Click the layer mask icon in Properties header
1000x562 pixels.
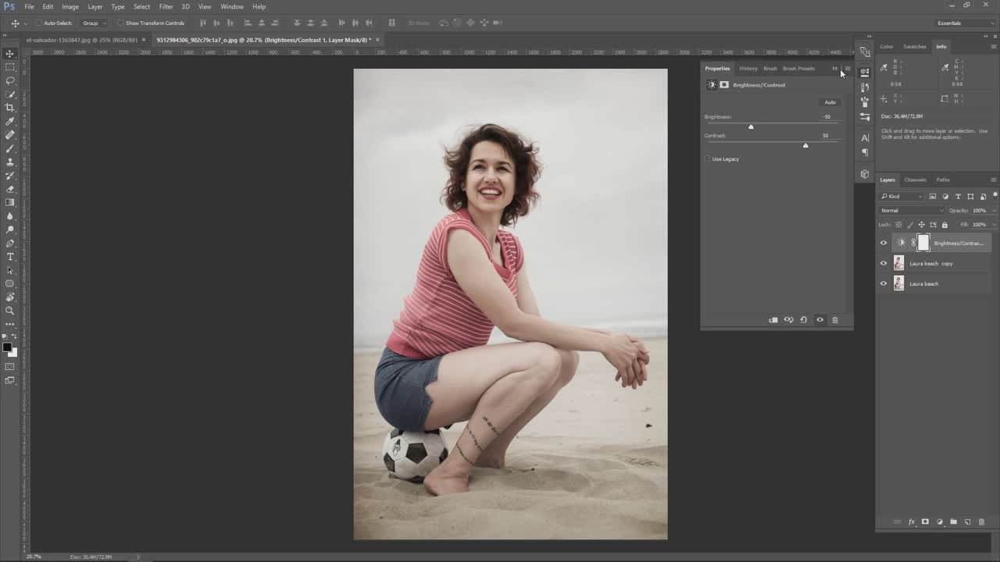(724, 84)
